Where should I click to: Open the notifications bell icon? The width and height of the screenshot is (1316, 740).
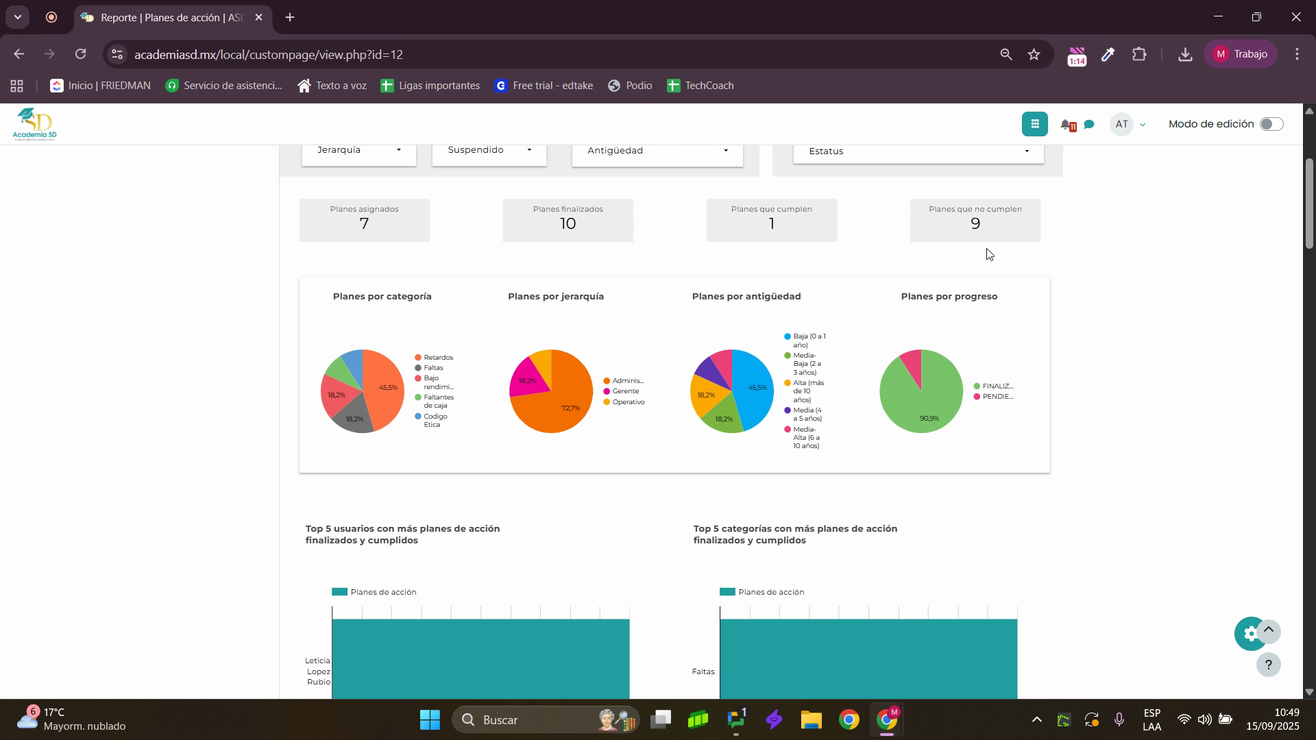[x=1067, y=125]
